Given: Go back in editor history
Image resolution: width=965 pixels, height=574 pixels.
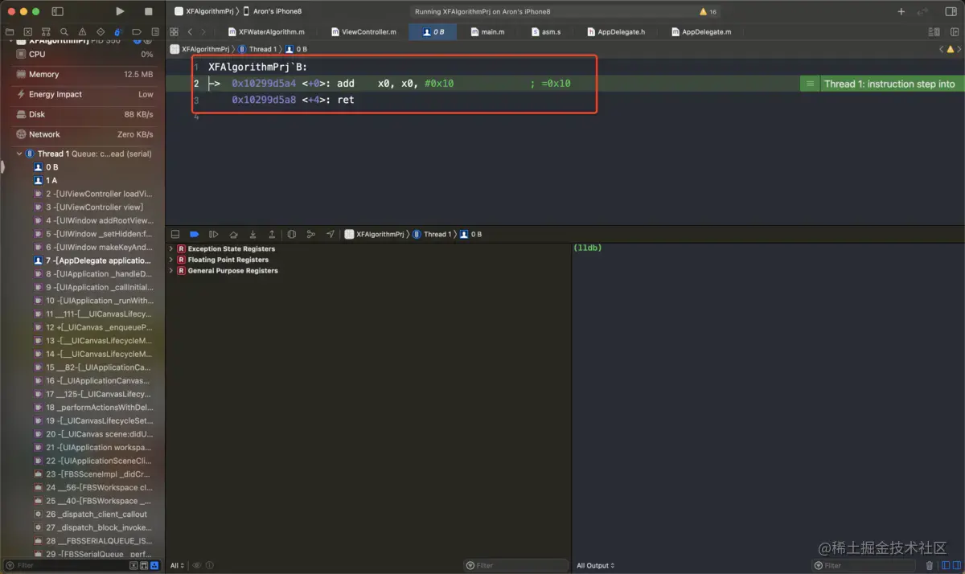Looking at the screenshot, I should coord(190,31).
